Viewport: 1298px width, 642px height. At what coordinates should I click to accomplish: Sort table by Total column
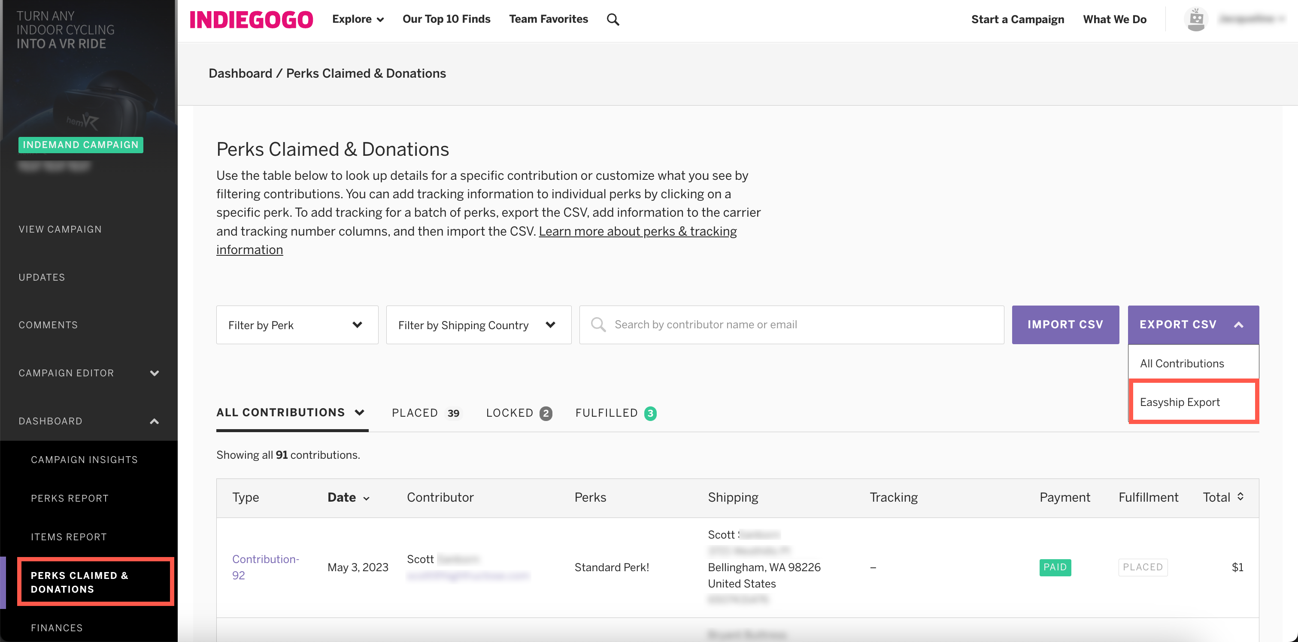tap(1223, 497)
